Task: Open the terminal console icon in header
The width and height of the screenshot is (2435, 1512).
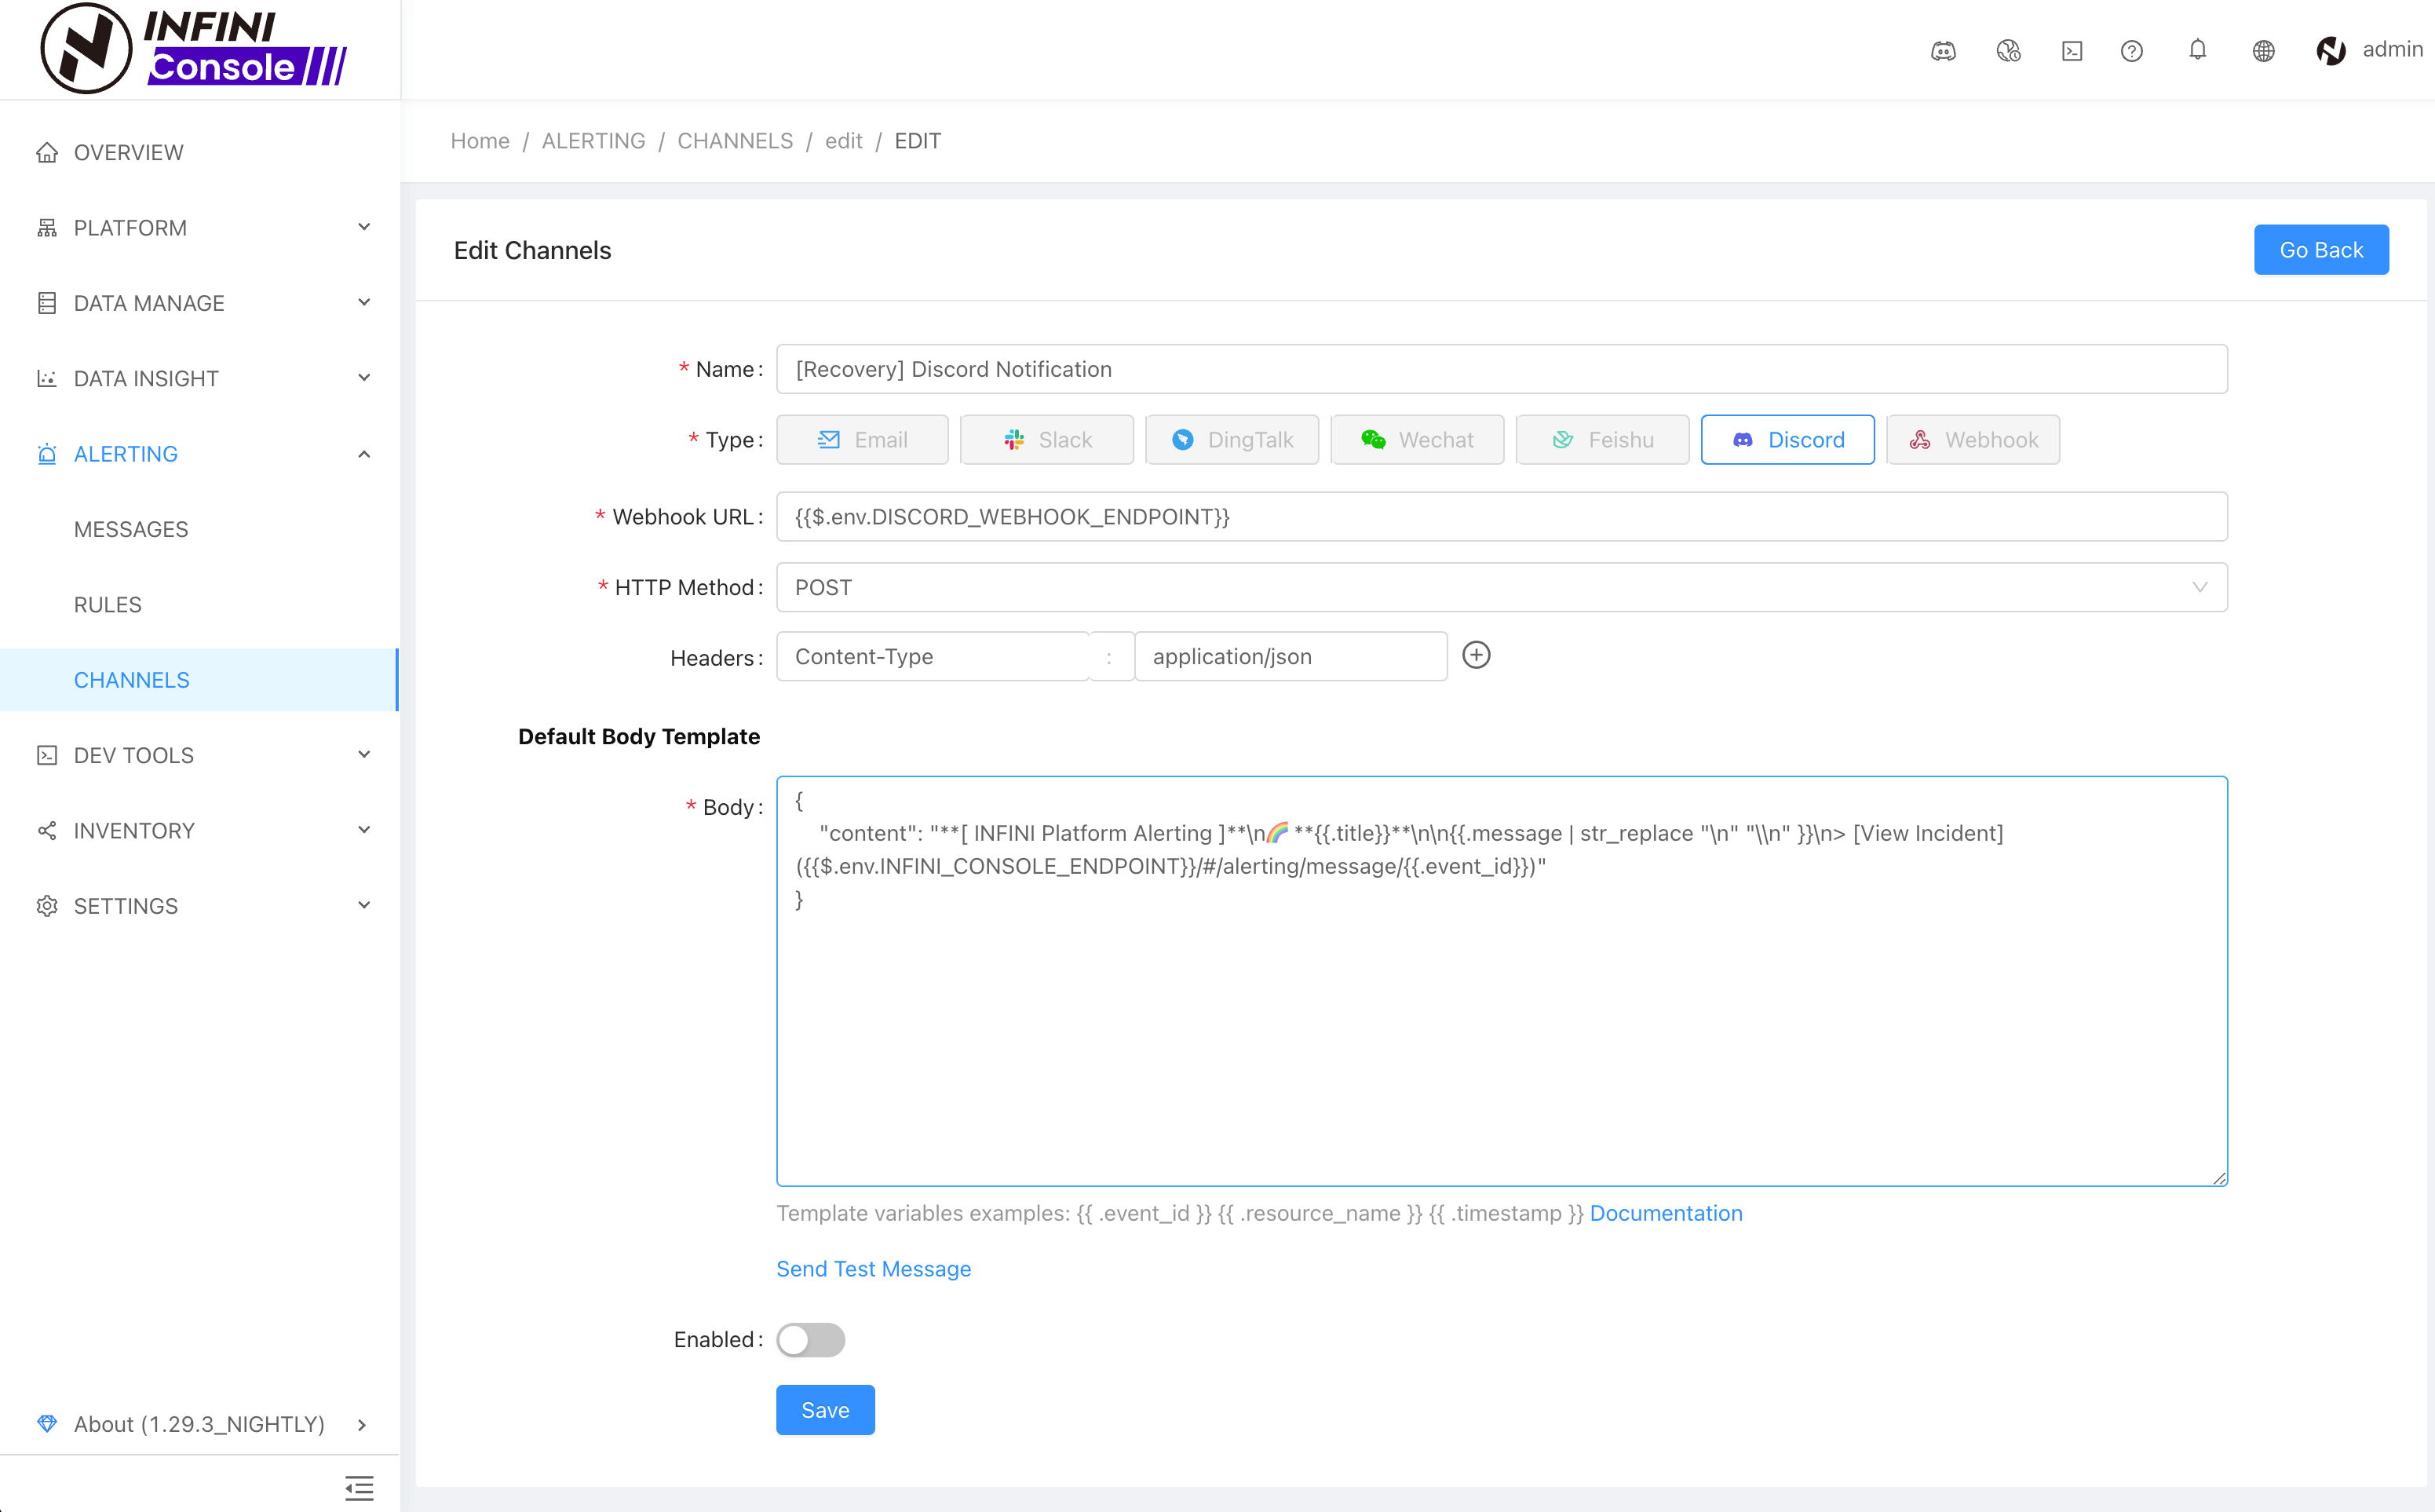Action: 2071,50
